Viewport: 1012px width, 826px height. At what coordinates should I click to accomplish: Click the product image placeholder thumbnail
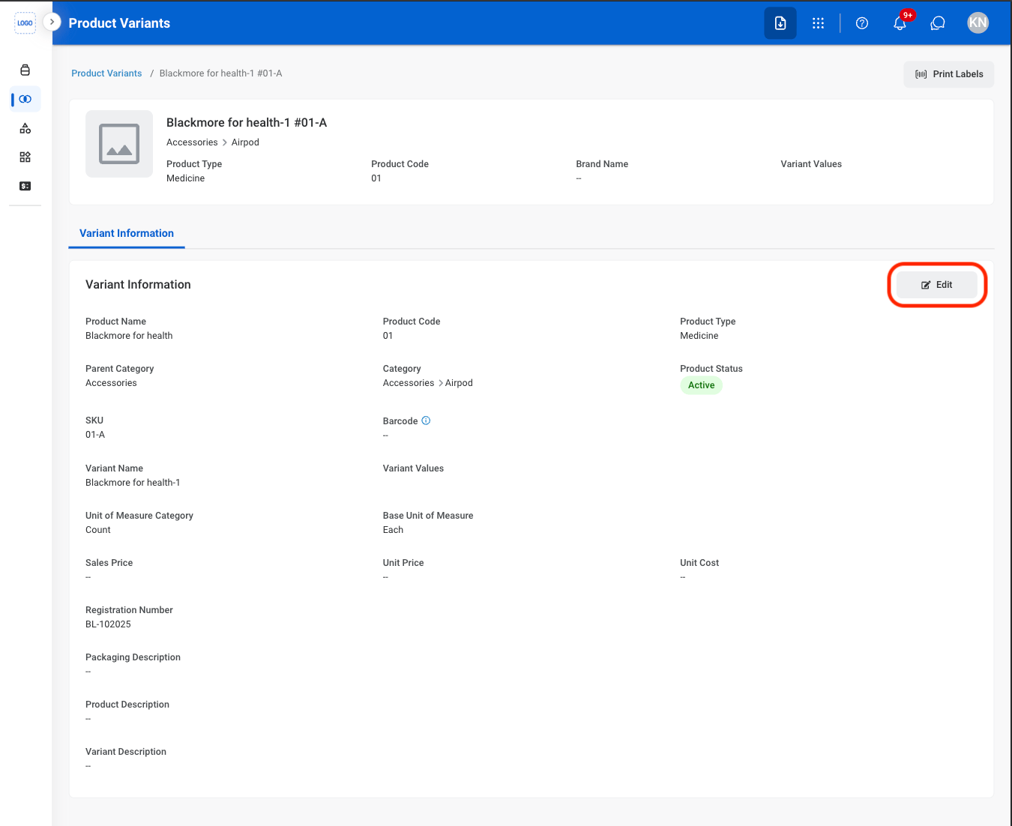[x=119, y=144]
